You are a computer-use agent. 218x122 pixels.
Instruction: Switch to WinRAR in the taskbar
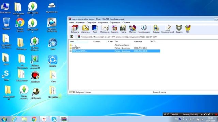click(x=64, y=119)
